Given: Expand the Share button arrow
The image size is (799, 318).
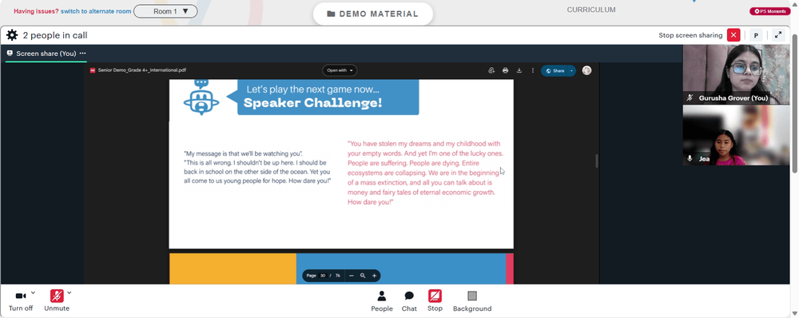Looking at the screenshot, I should 571,71.
